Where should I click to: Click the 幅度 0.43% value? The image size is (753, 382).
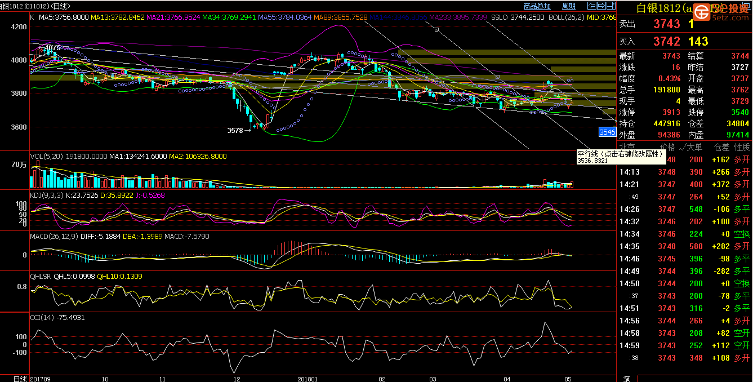(x=670, y=78)
